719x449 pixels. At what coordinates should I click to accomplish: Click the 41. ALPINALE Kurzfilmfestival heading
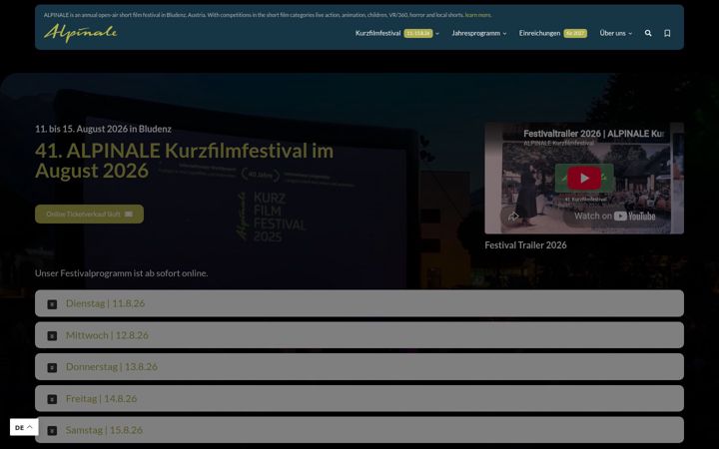pos(185,161)
